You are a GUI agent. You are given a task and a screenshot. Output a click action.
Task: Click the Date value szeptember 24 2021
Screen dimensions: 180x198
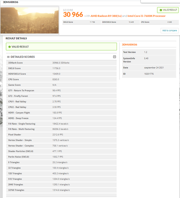(154, 68)
